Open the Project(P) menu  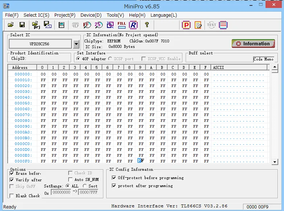(x=65, y=15)
